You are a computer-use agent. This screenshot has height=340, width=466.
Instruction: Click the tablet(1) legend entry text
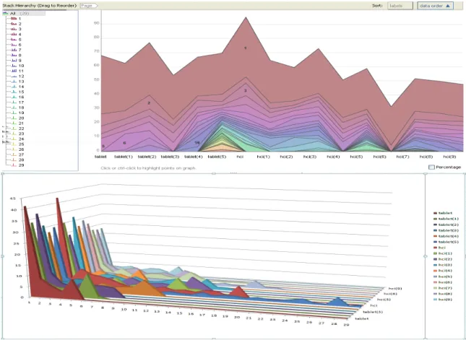449,219
